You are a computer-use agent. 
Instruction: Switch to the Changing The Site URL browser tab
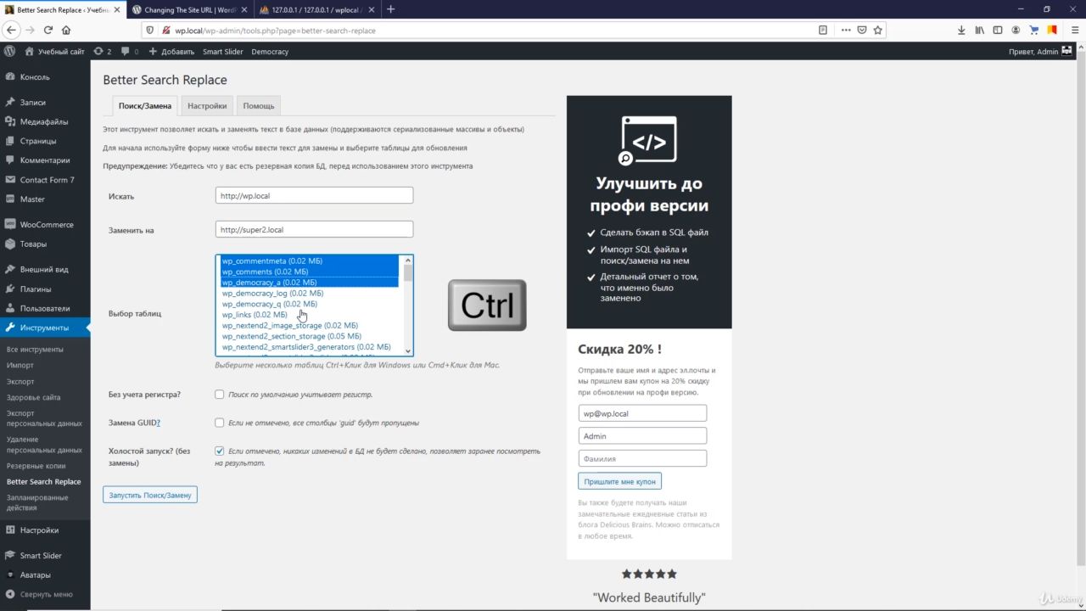tap(188, 9)
